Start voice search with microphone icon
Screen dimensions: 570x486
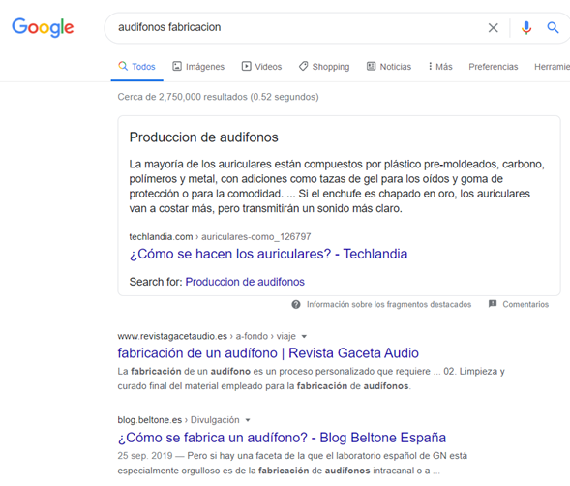(x=526, y=28)
